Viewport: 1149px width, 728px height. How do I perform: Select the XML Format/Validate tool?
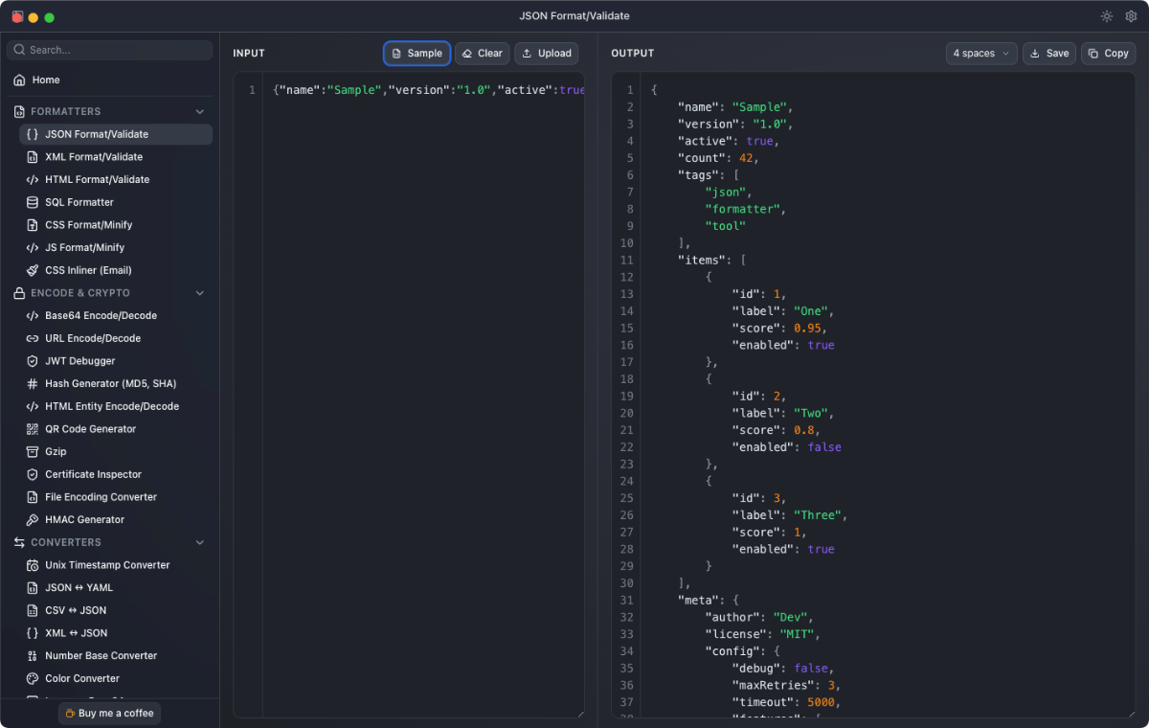pyautogui.click(x=95, y=156)
